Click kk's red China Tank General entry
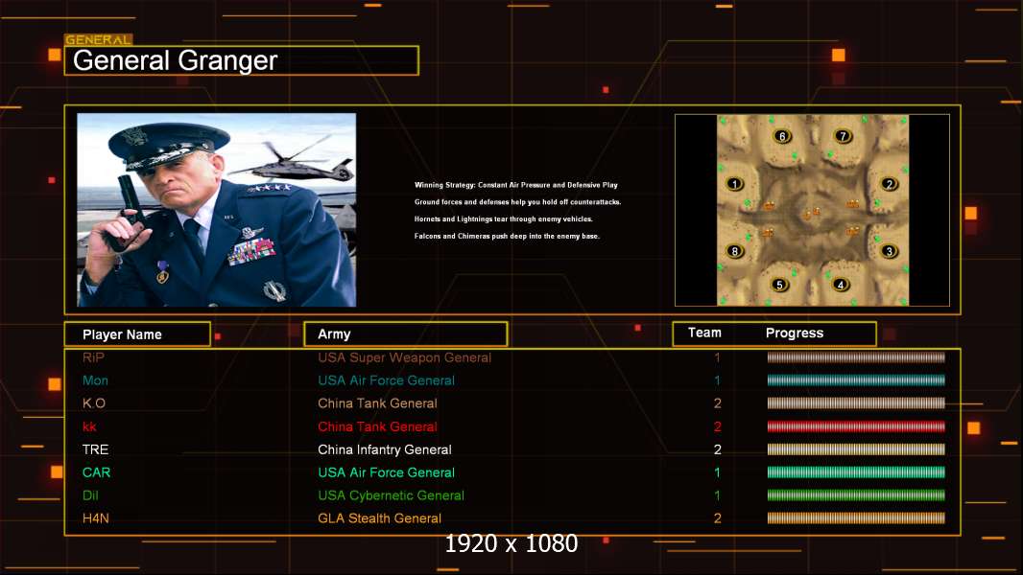 tap(377, 426)
